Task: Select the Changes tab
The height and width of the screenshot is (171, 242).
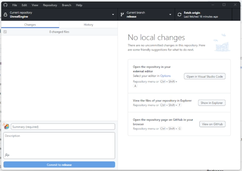Action: (30, 25)
